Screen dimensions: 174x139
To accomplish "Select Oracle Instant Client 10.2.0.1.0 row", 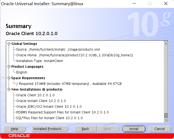I will click(41, 101).
